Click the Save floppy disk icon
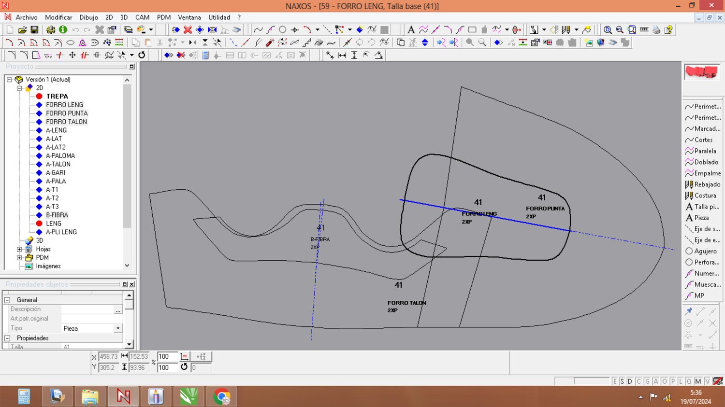The image size is (725, 407). (34, 30)
